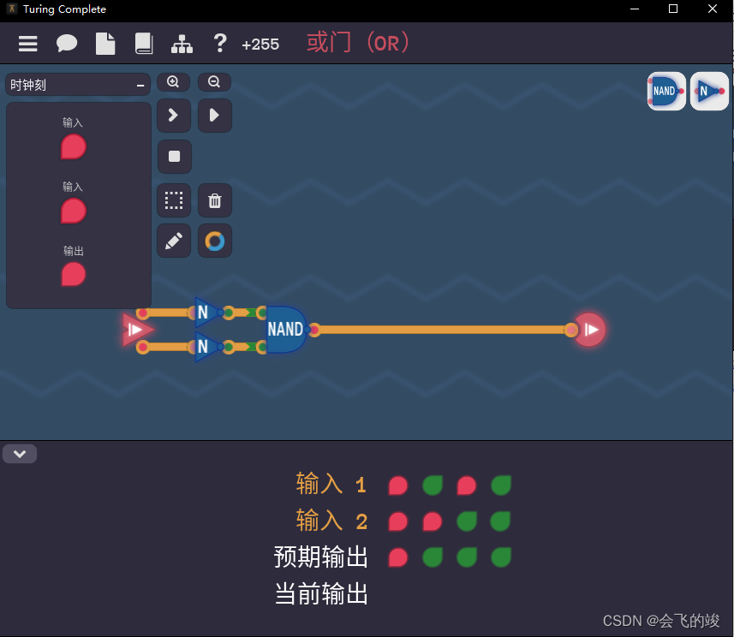Select the lower NOT gate on canvas

206,347
